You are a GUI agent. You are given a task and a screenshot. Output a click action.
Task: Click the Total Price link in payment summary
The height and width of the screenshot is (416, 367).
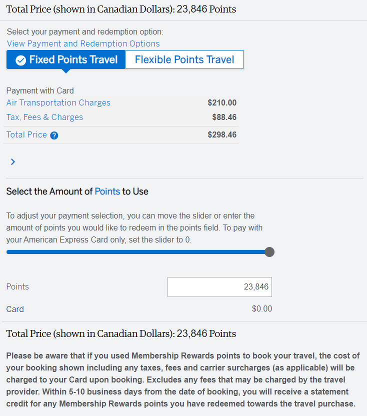coord(26,134)
